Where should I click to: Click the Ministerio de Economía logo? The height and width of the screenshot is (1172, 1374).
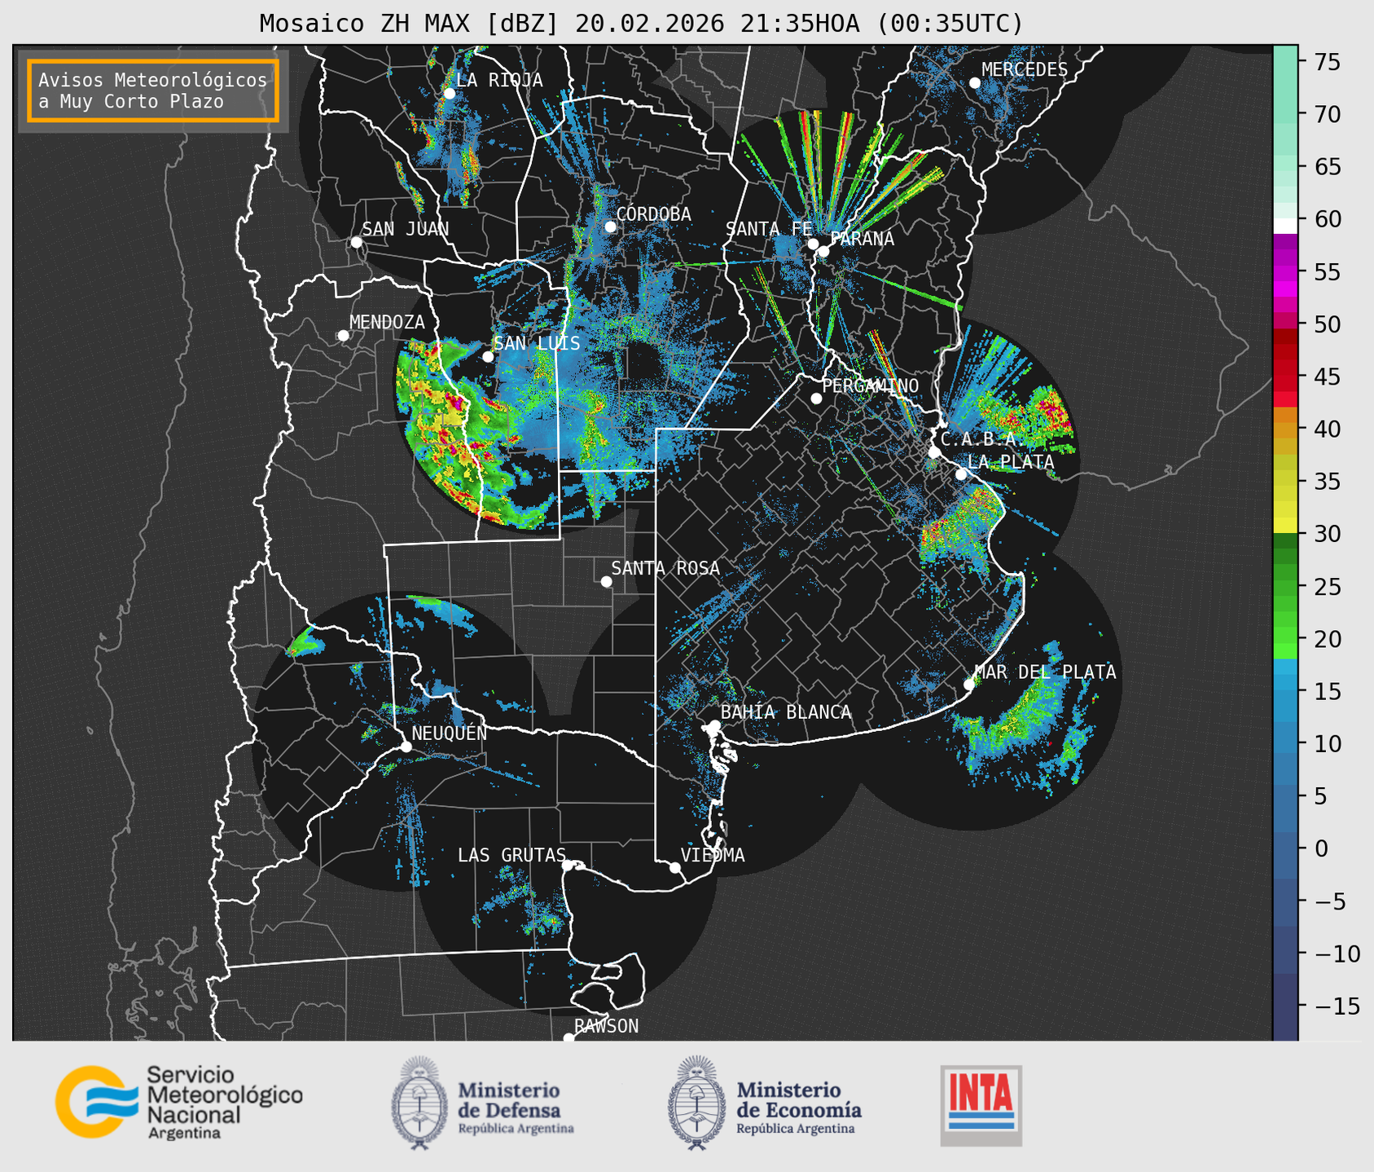click(x=765, y=1103)
